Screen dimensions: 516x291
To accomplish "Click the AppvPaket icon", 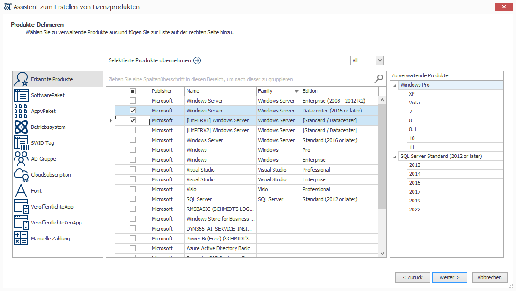I will tap(21, 111).
